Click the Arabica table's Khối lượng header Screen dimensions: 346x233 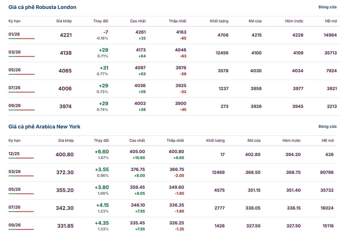(x=215, y=140)
